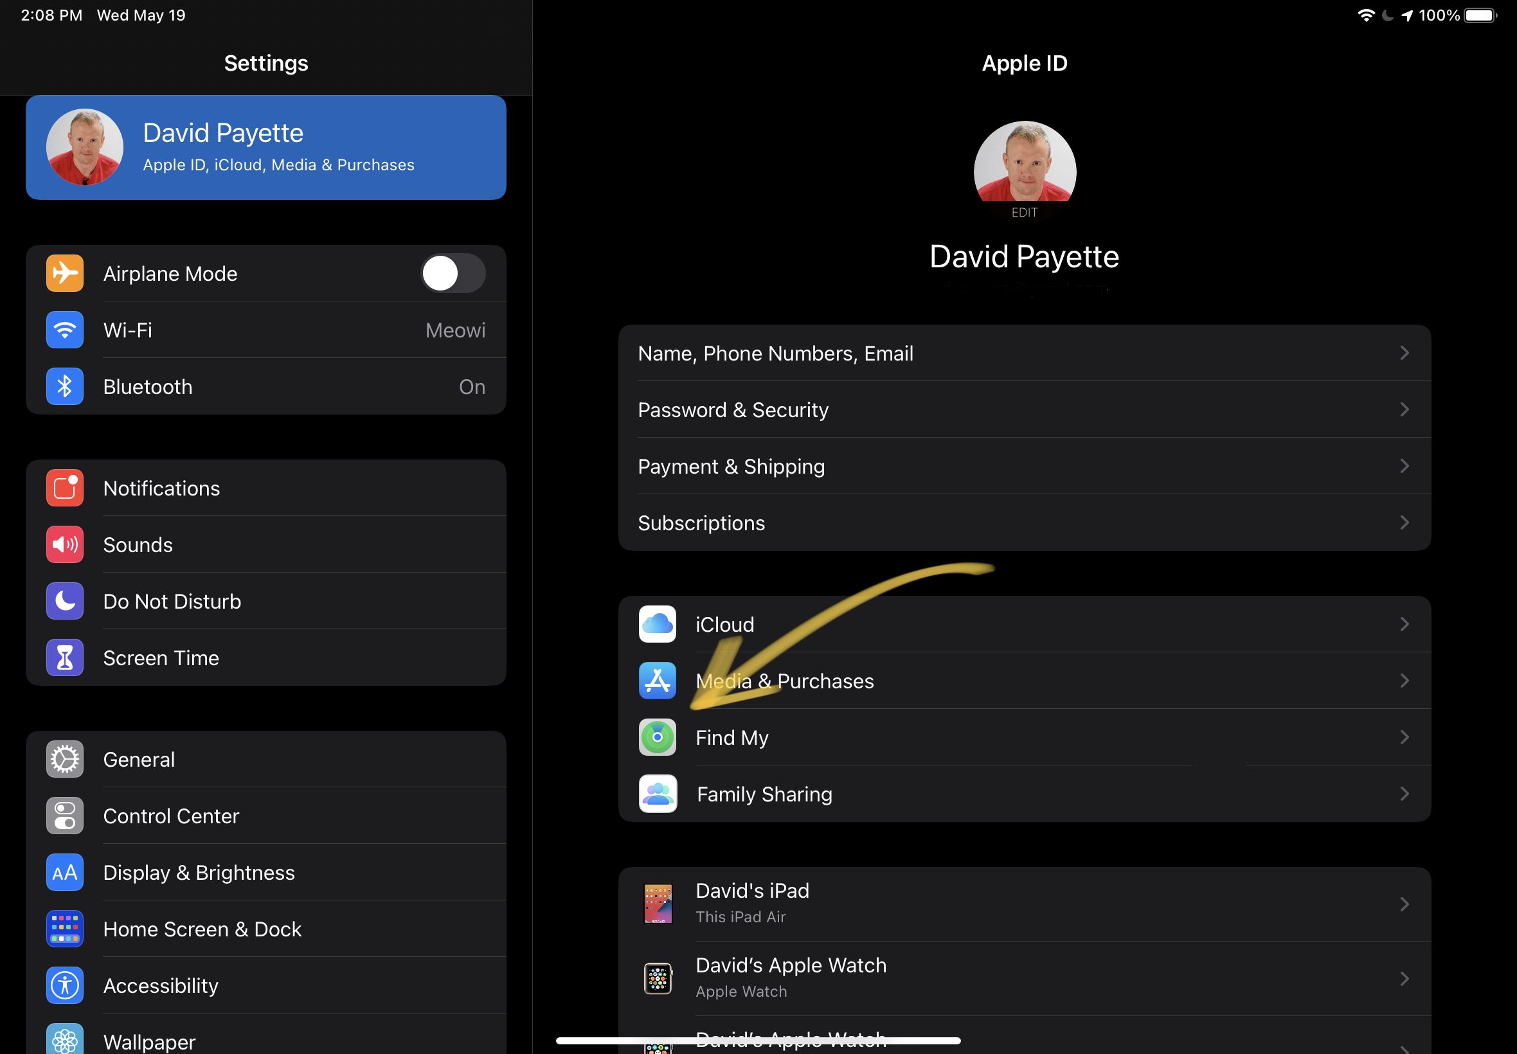Expand the Media & Purchases chevron

(1405, 681)
